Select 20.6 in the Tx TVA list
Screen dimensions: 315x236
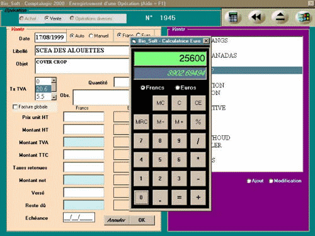[x=43, y=89]
